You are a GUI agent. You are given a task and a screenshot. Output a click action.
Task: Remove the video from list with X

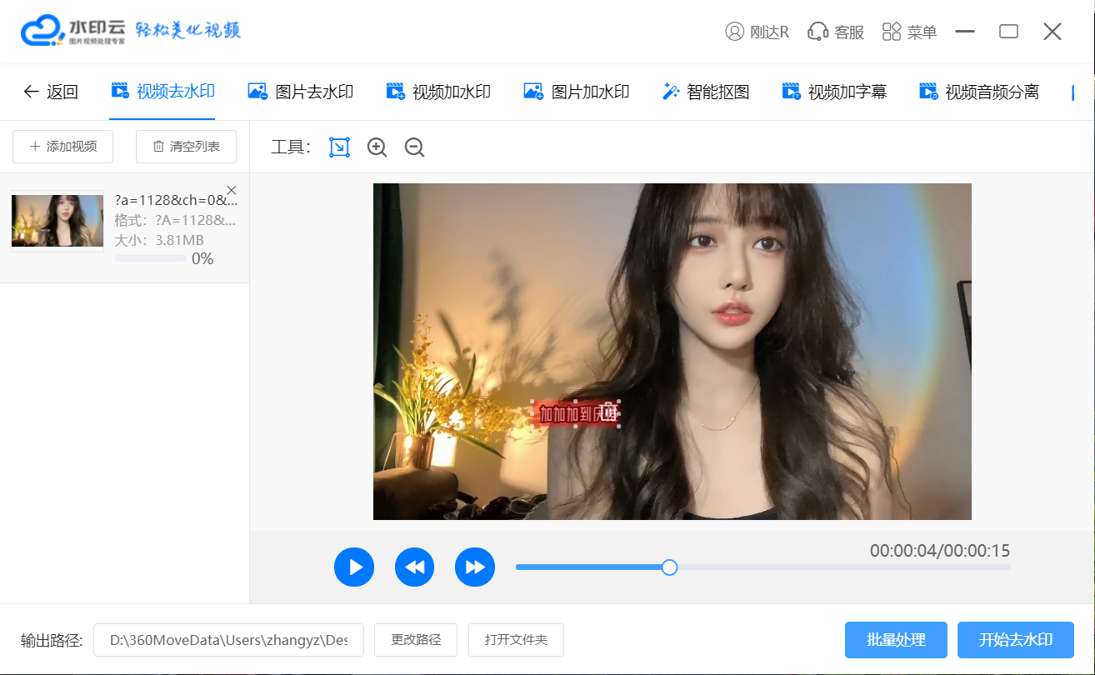[x=232, y=190]
